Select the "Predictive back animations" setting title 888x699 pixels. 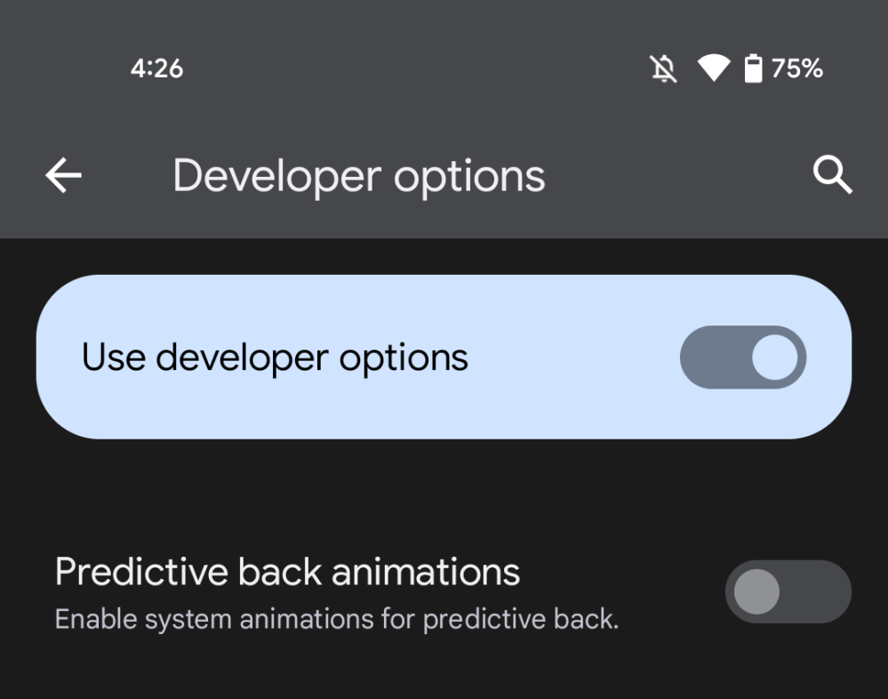point(287,572)
